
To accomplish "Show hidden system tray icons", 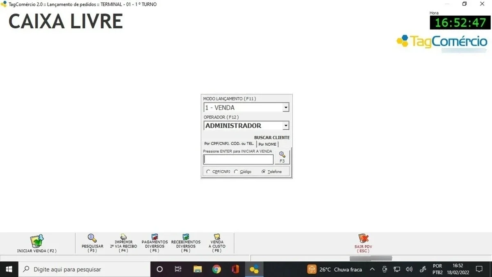I will [372, 269].
